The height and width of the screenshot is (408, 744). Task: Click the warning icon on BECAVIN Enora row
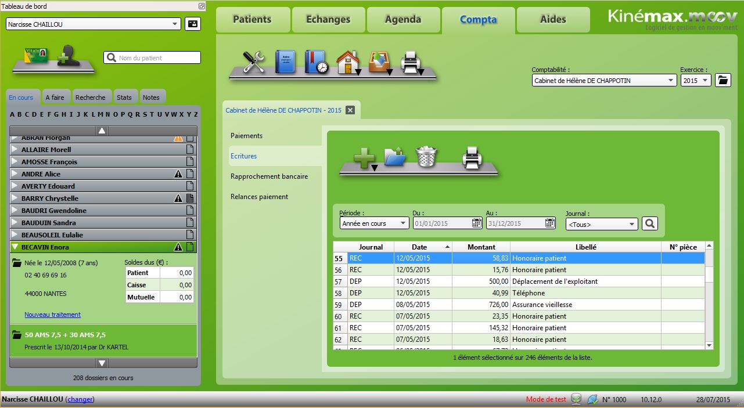coord(179,247)
